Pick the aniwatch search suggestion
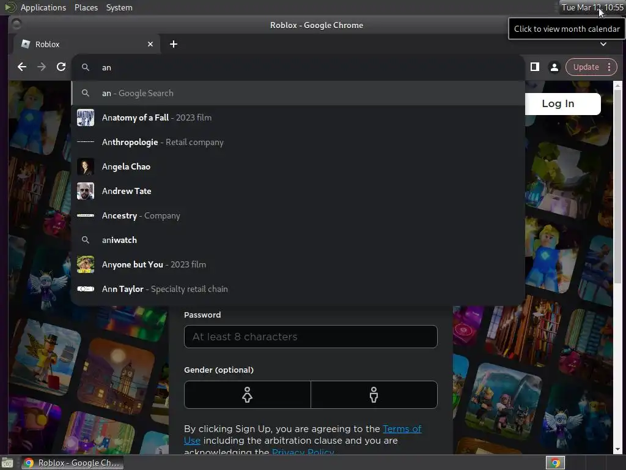This screenshot has height=470, width=626. (x=298, y=240)
